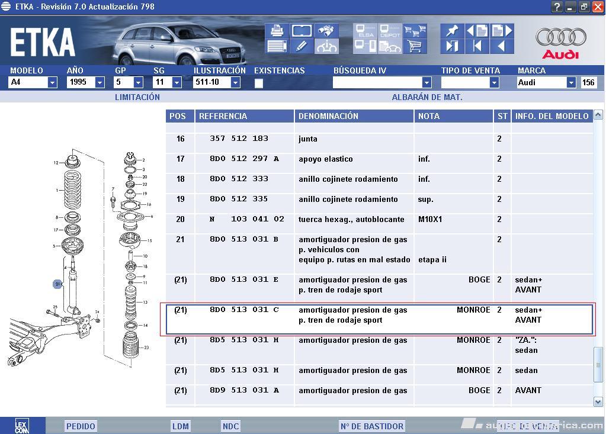Image resolution: width=606 pixels, height=434 pixels.
Task: Click the highlighted callout 21 in the diagram
Action: click(x=57, y=284)
